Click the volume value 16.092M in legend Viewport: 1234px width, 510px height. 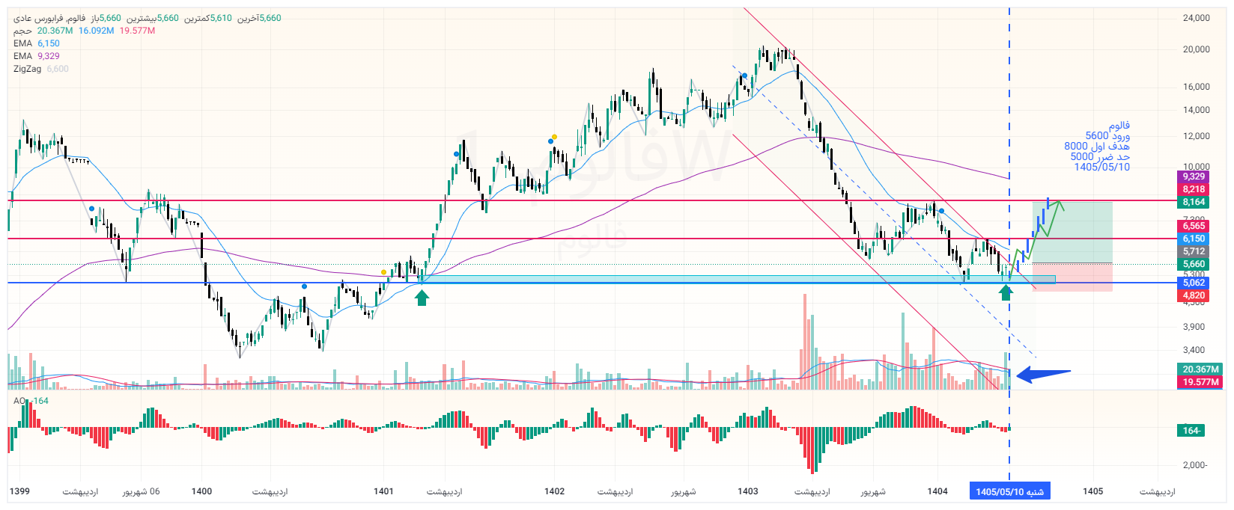(96, 31)
